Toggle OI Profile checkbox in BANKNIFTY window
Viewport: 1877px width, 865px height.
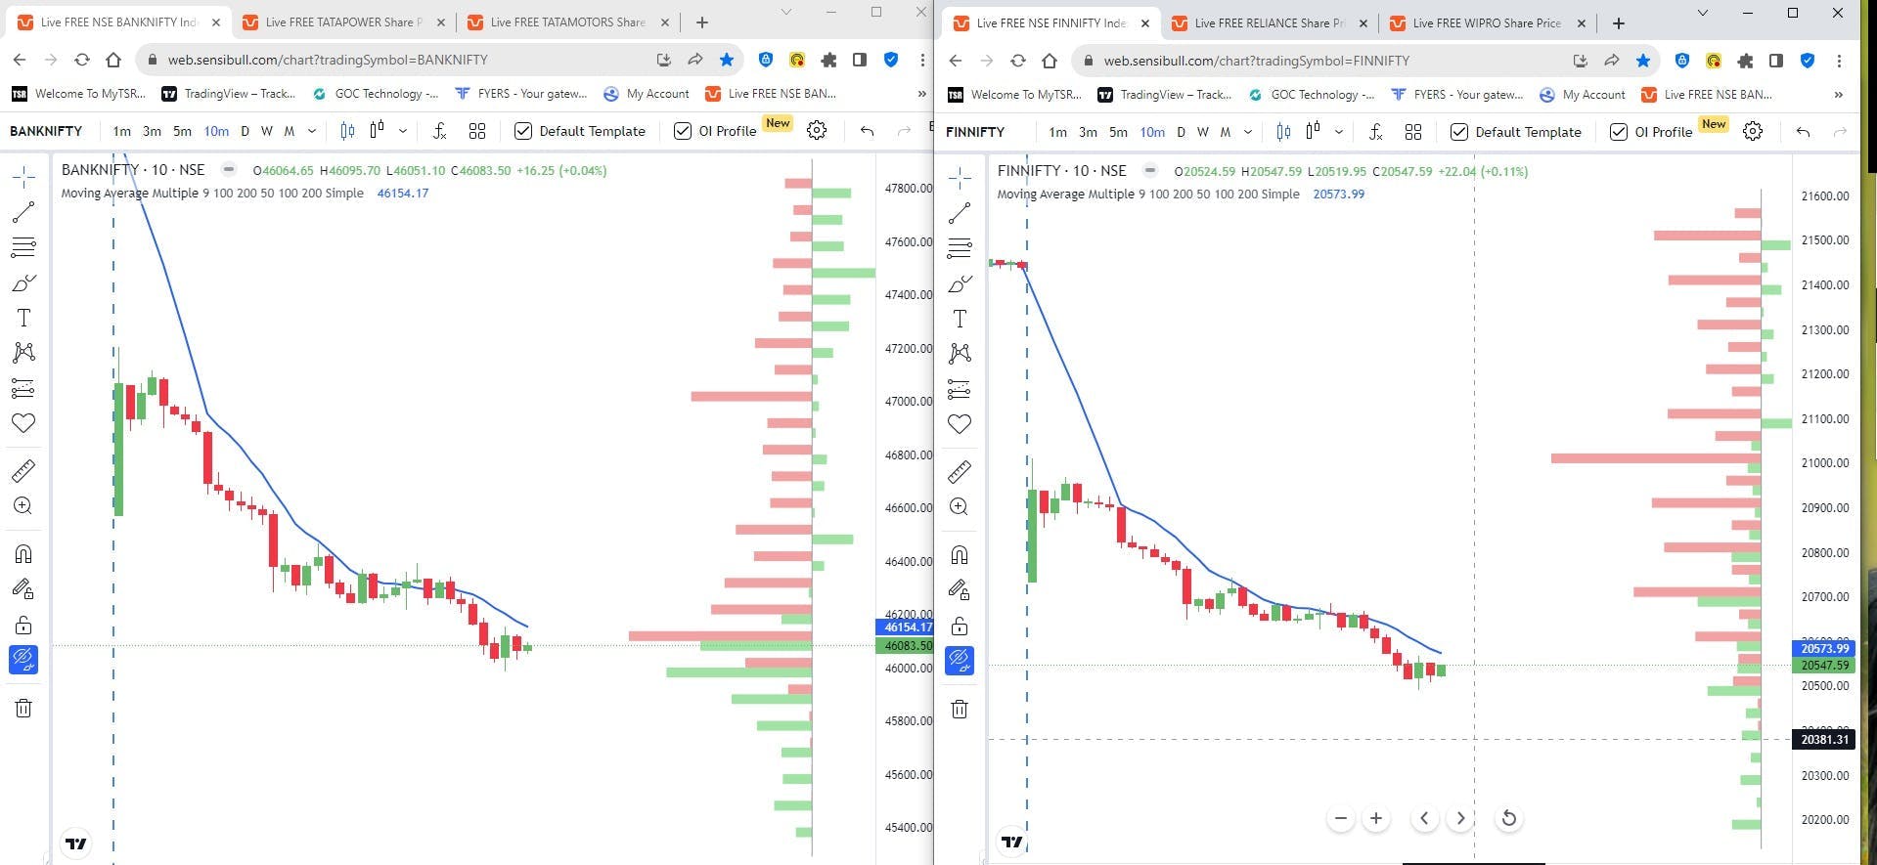pos(683,131)
